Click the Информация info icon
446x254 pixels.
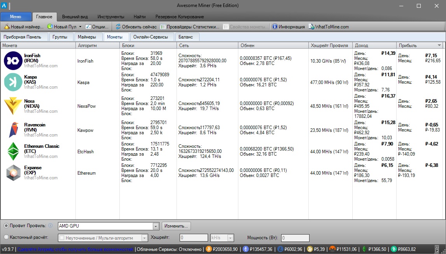pos(275,27)
